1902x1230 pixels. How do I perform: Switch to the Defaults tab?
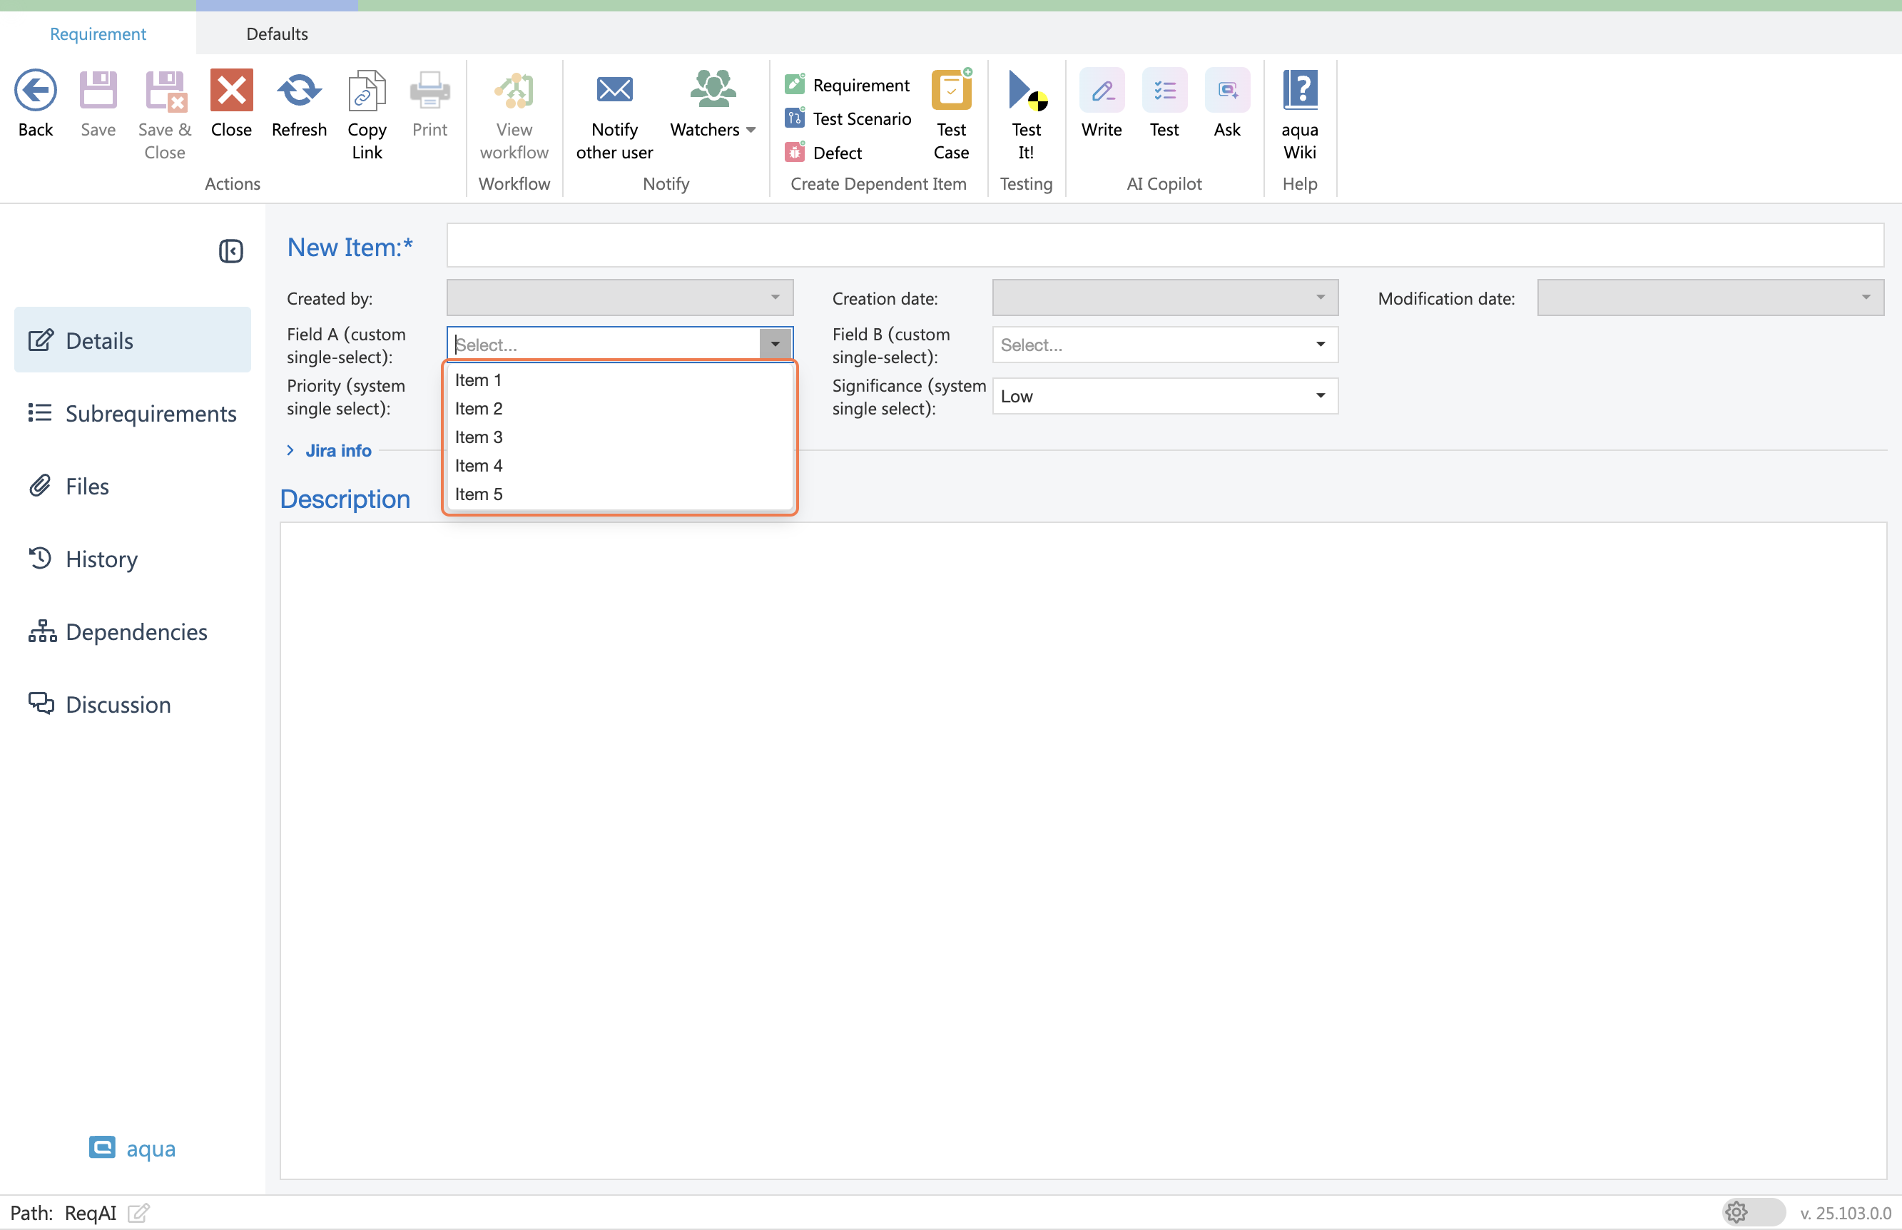(276, 34)
